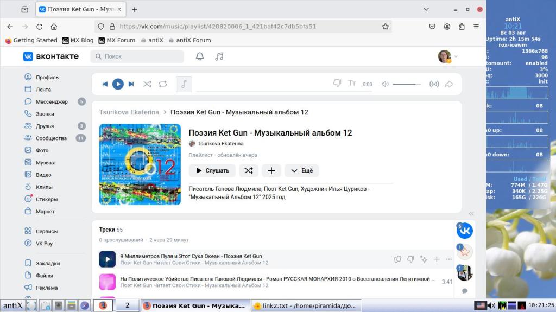Mute the player volume speaker

(x=385, y=84)
